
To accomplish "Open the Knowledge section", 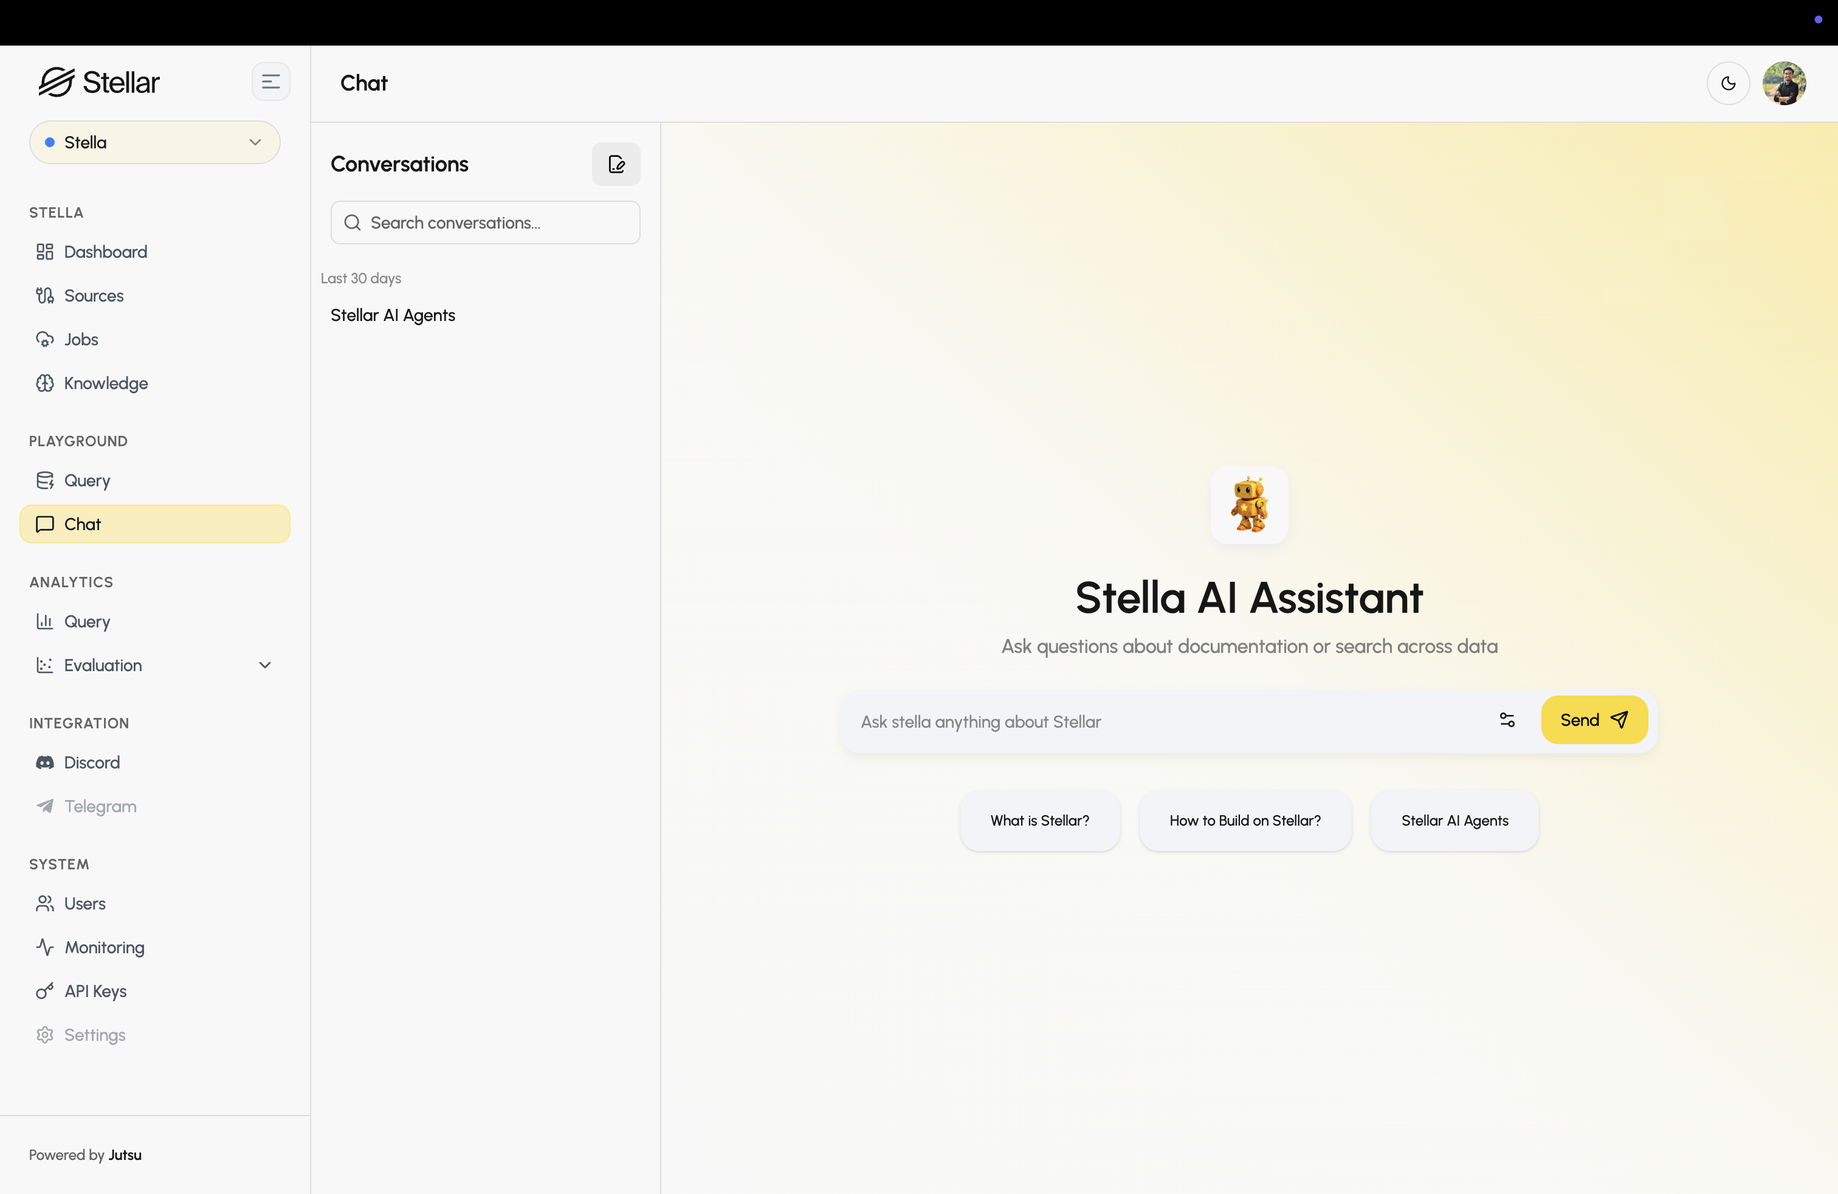I will pos(106,383).
